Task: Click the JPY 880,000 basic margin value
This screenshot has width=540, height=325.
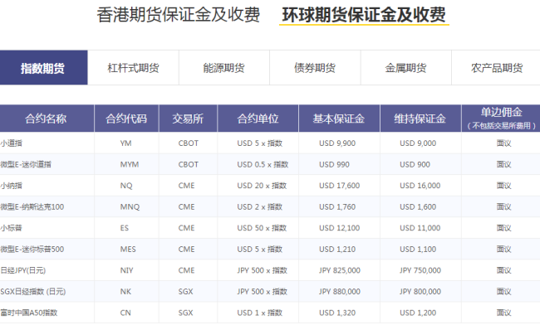Action: pyautogui.click(x=340, y=292)
